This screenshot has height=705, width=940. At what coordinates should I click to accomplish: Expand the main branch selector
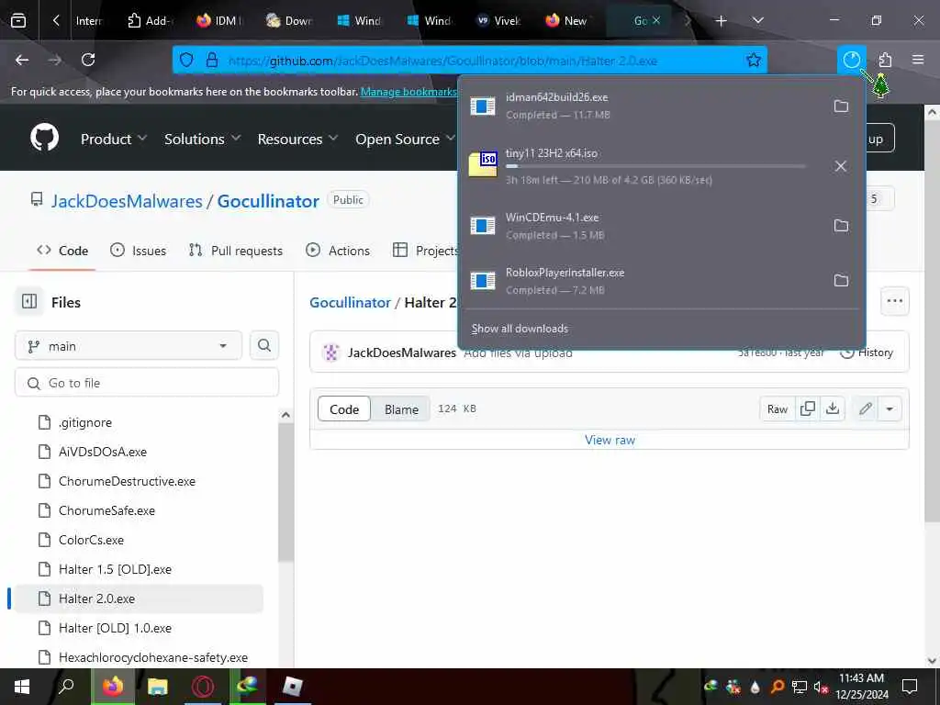[x=129, y=346]
